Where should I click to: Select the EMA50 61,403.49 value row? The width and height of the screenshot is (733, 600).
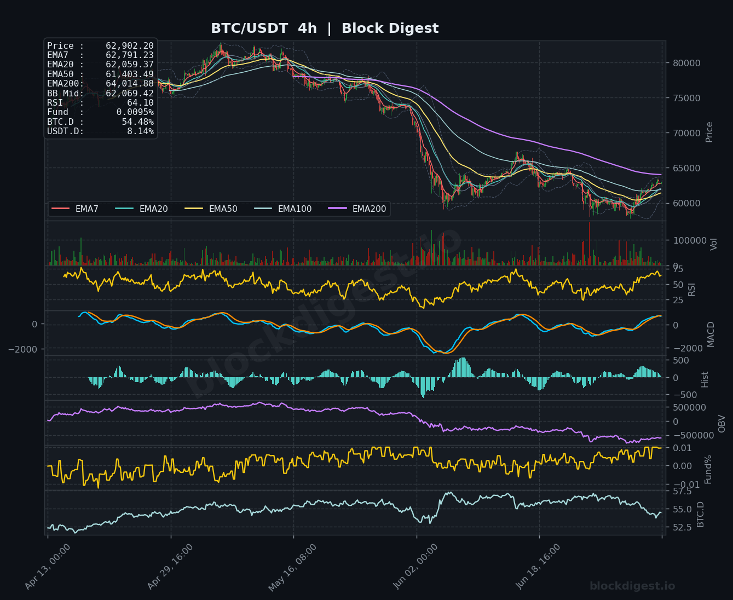(100, 74)
